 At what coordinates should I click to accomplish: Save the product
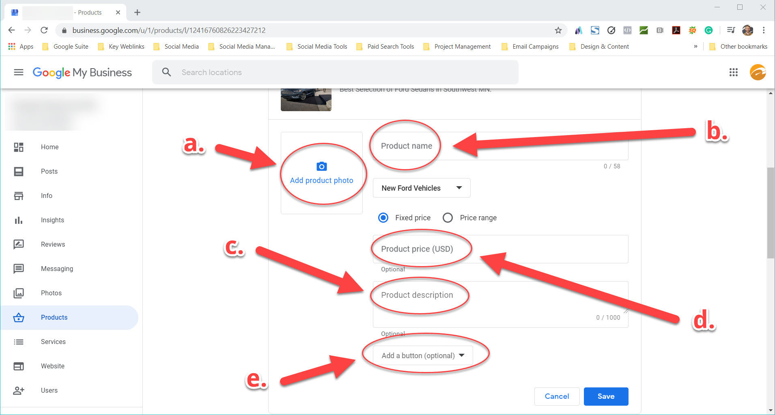point(605,396)
